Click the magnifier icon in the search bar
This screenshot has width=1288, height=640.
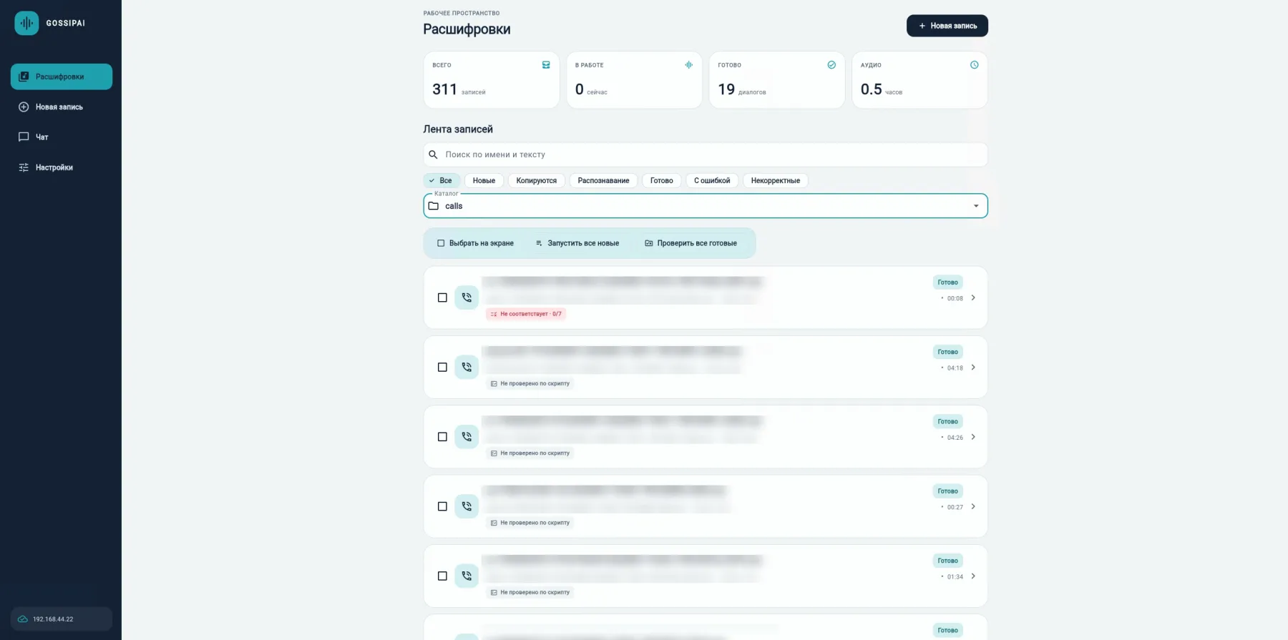pos(433,154)
